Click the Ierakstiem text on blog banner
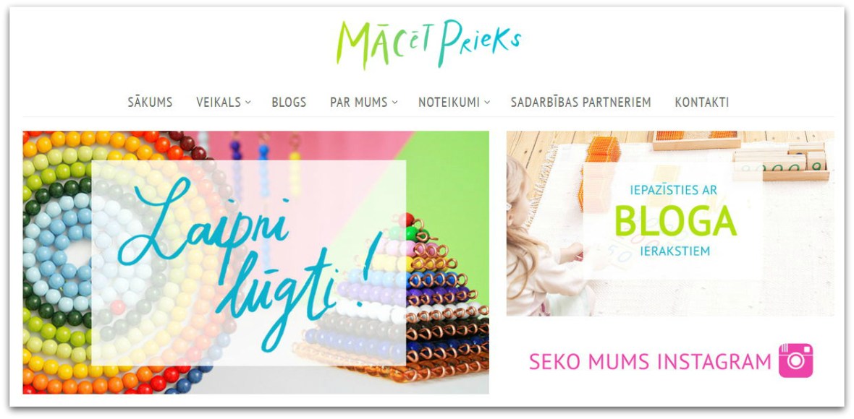Image resolution: width=854 pixels, height=419 pixels. click(x=675, y=251)
